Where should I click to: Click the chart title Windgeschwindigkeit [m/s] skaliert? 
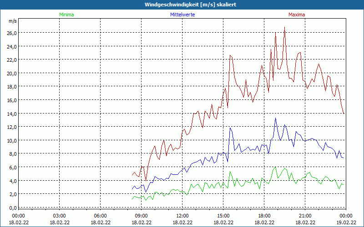[x=190, y=5]
